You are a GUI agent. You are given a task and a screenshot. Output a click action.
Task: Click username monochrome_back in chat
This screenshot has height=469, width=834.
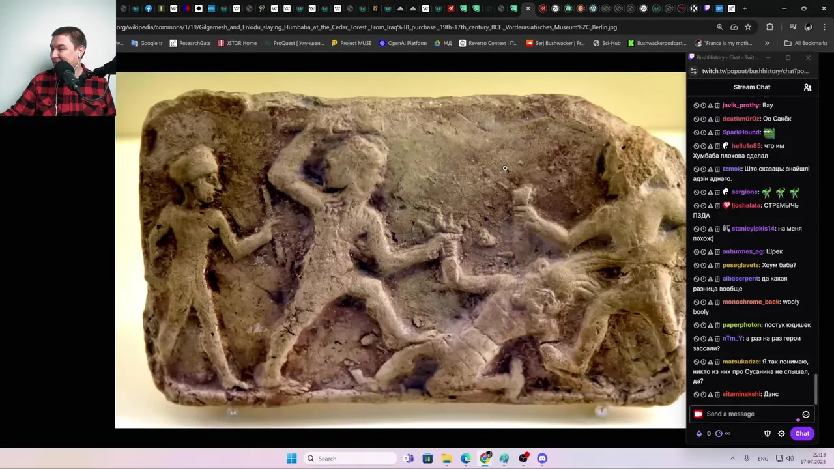tap(751, 302)
